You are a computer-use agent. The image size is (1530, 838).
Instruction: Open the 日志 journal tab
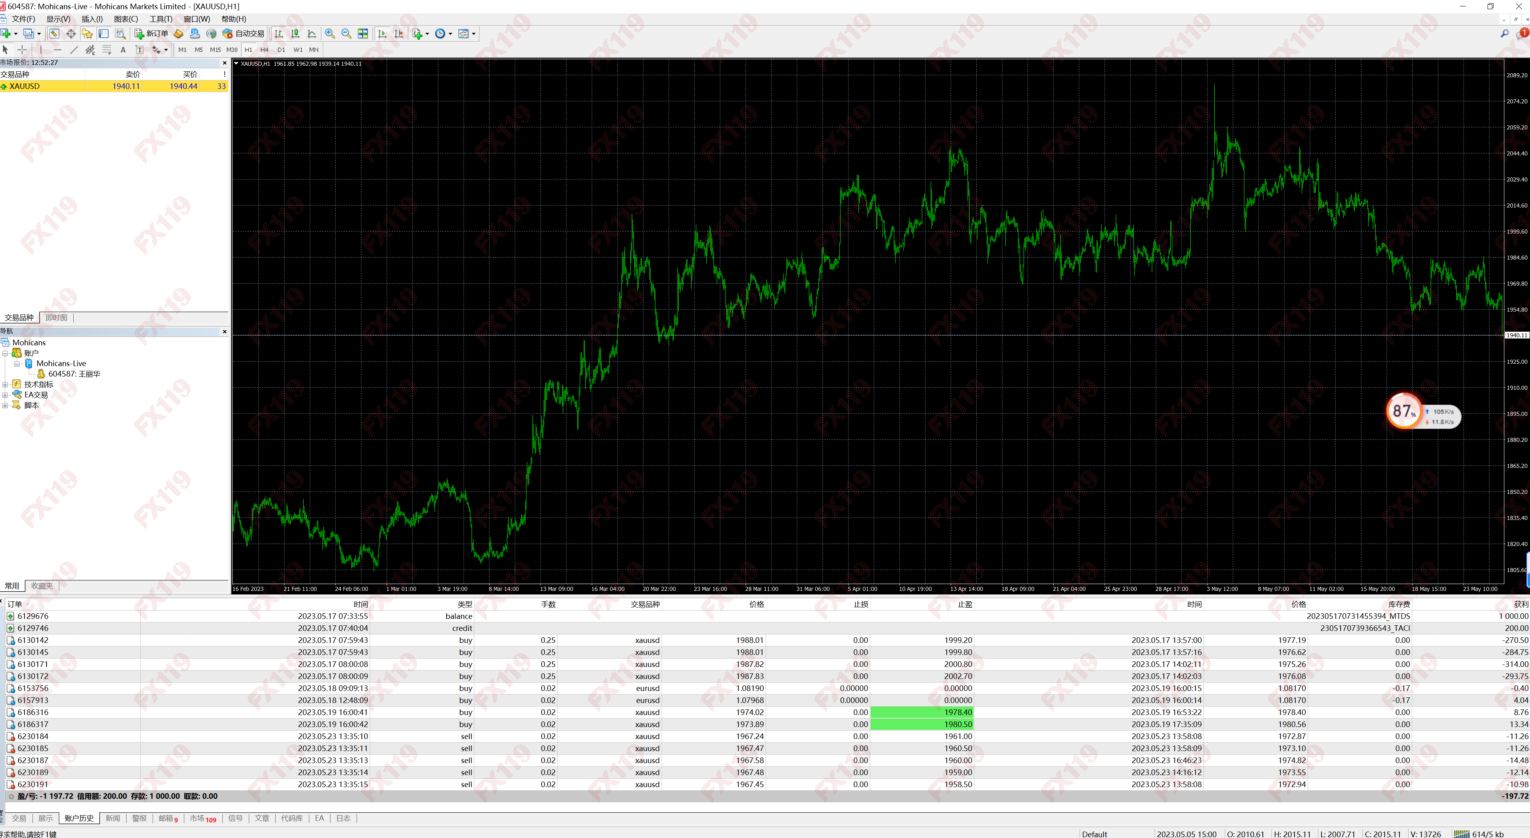click(x=343, y=818)
